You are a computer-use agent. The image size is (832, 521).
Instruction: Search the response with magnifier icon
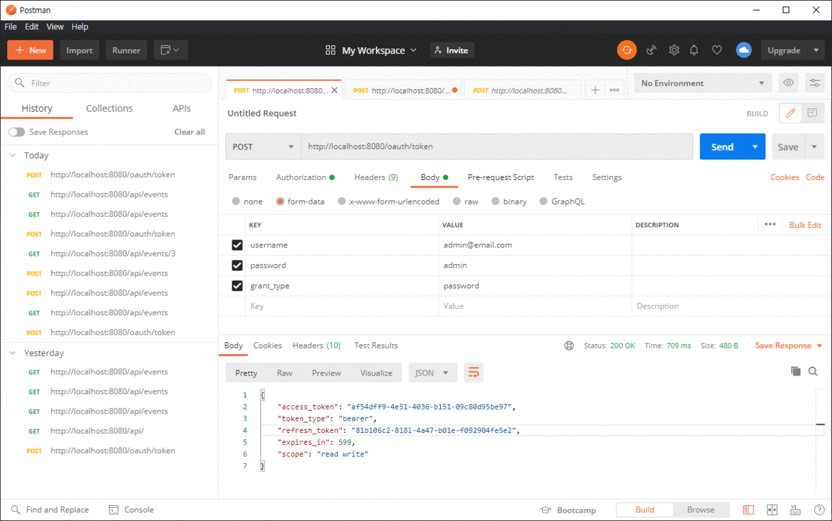(x=813, y=372)
